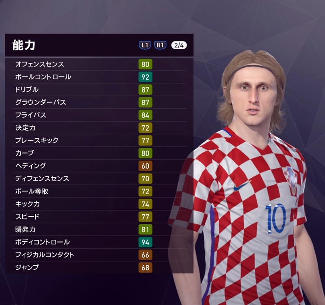The image size is (325, 305).
Task: Click the orange 60 ヘディング rating badge
Action: pyautogui.click(x=145, y=166)
